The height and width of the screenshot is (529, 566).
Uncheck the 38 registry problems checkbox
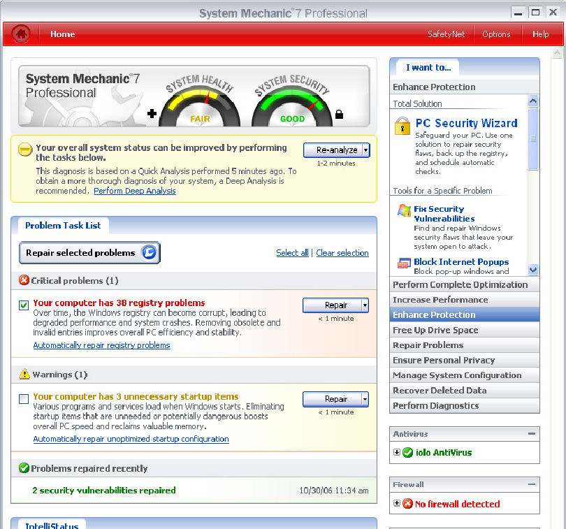(24, 305)
